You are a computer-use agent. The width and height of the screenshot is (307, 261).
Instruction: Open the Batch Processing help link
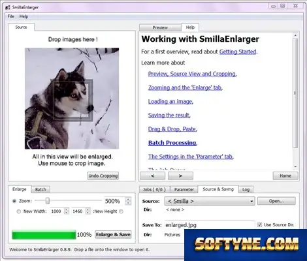click(172, 143)
